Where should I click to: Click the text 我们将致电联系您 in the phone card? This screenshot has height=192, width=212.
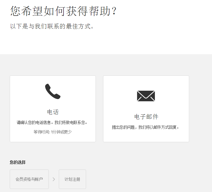pos(71,123)
